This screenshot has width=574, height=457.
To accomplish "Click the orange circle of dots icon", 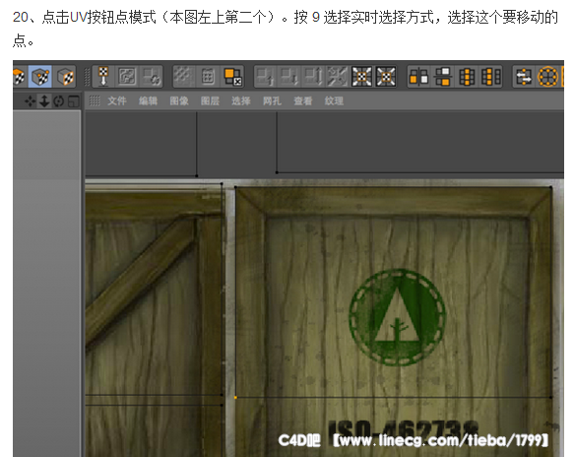I will (547, 77).
